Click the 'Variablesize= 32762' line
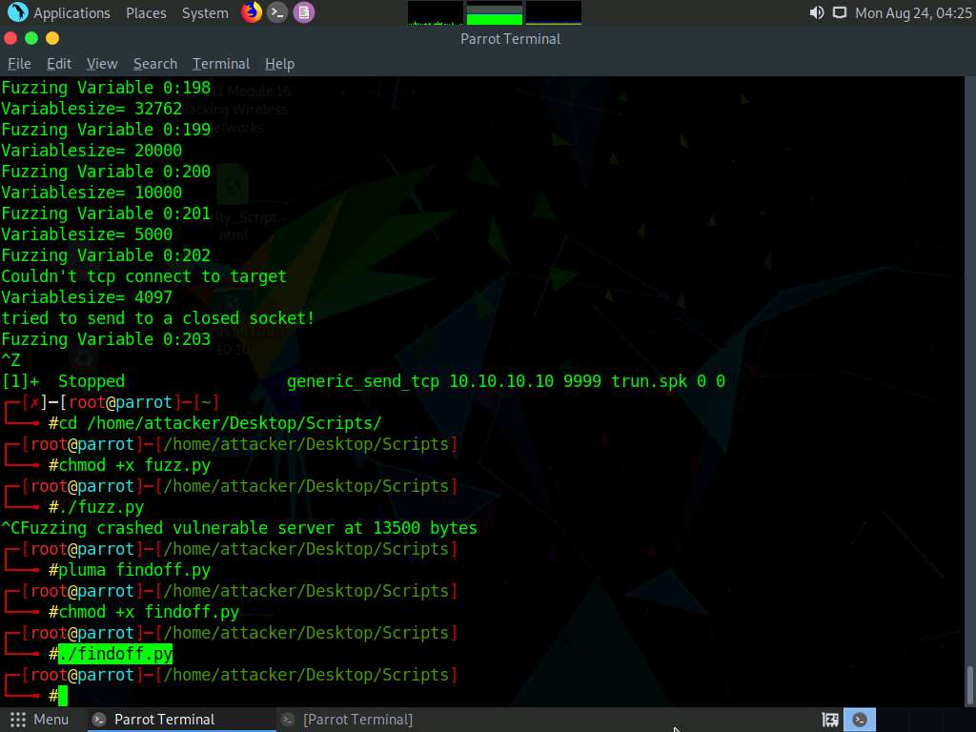The width and height of the screenshot is (976, 732). (91, 109)
